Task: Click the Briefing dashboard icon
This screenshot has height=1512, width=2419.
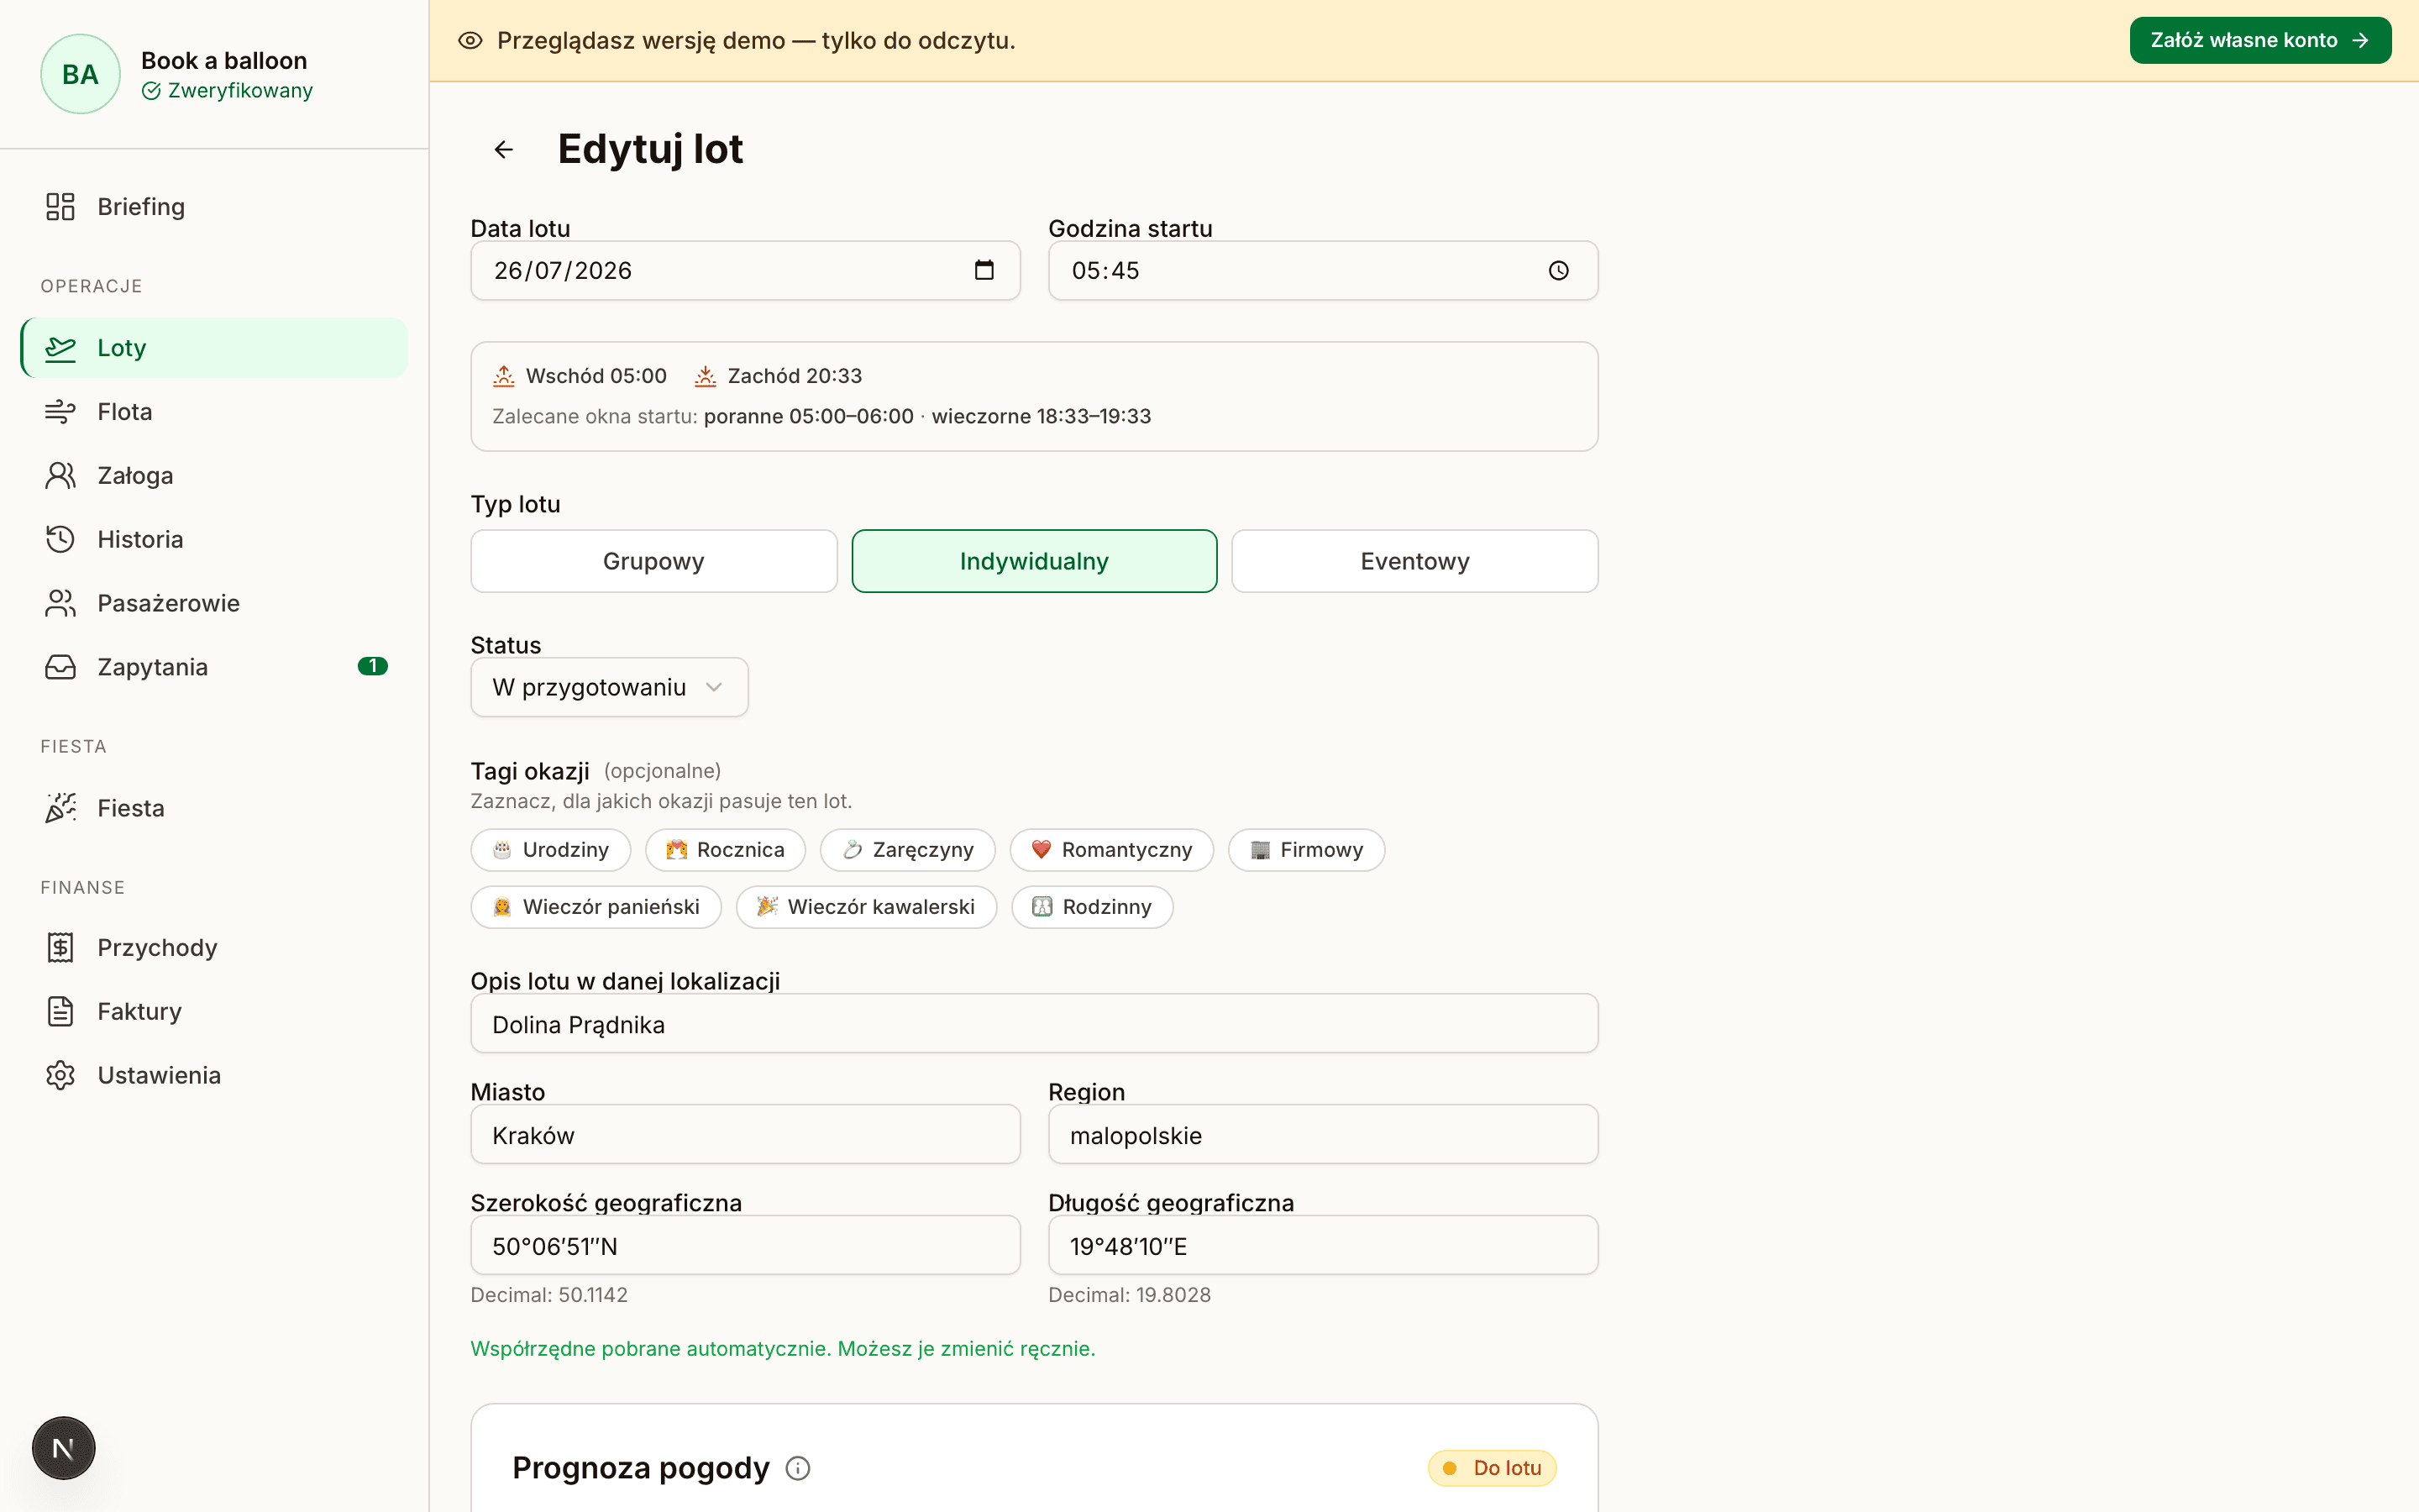Action: (60, 207)
